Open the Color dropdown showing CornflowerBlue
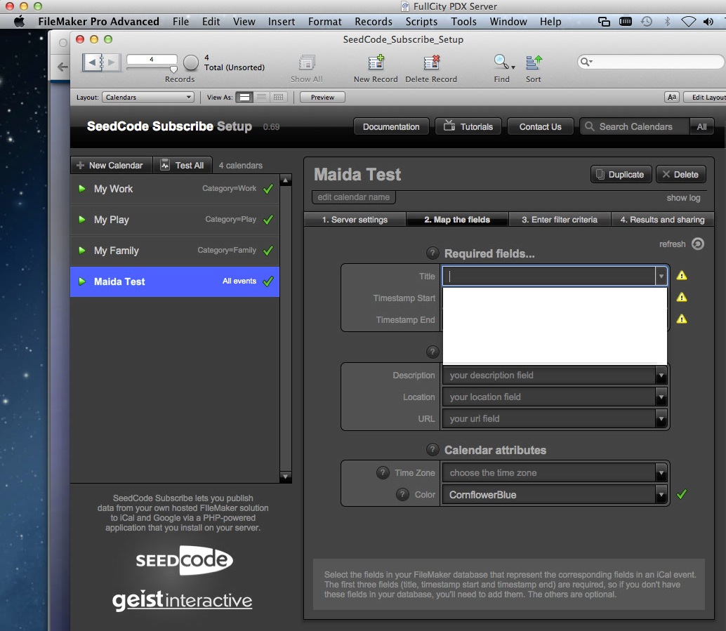 click(x=661, y=494)
